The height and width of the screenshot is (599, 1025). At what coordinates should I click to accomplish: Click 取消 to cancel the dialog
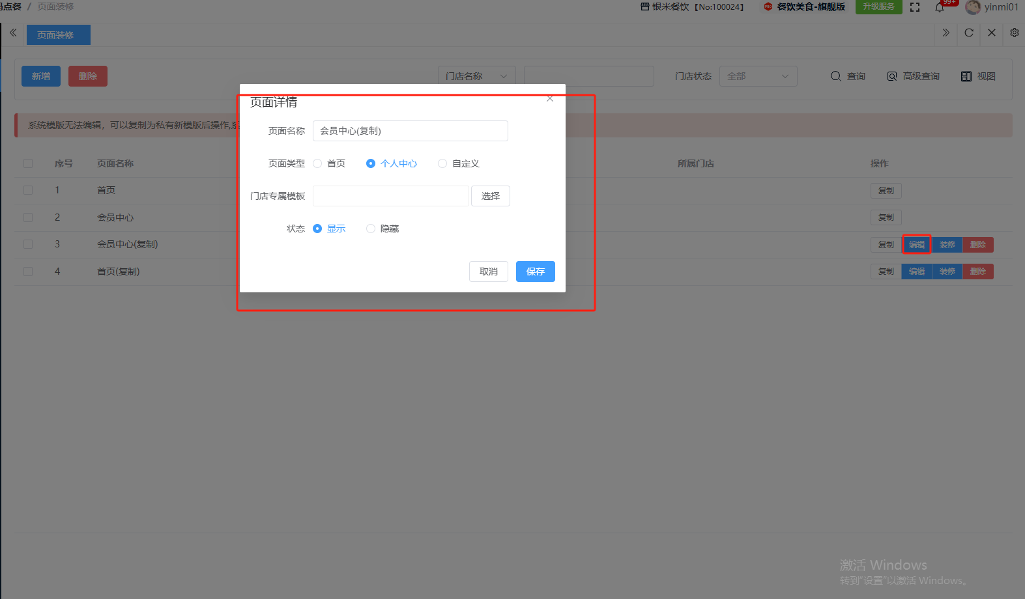coord(488,272)
